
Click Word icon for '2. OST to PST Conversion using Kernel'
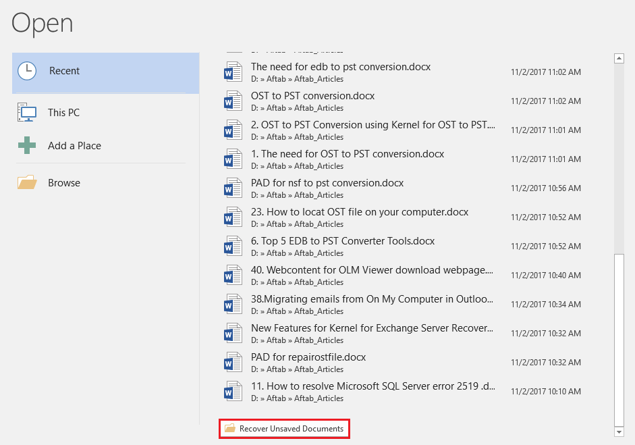233,130
